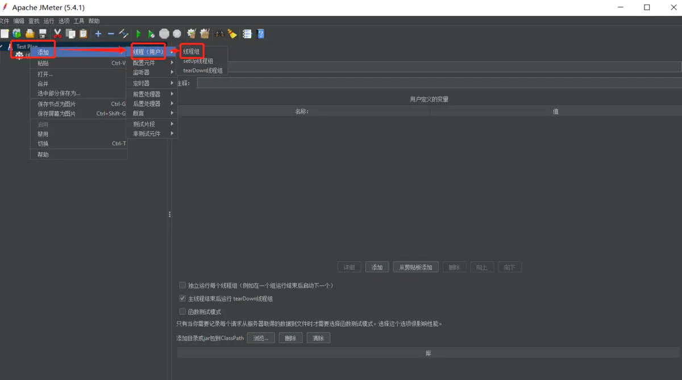Click the gray Stop octagon icon
This screenshot has width=682, height=380.
[164, 34]
